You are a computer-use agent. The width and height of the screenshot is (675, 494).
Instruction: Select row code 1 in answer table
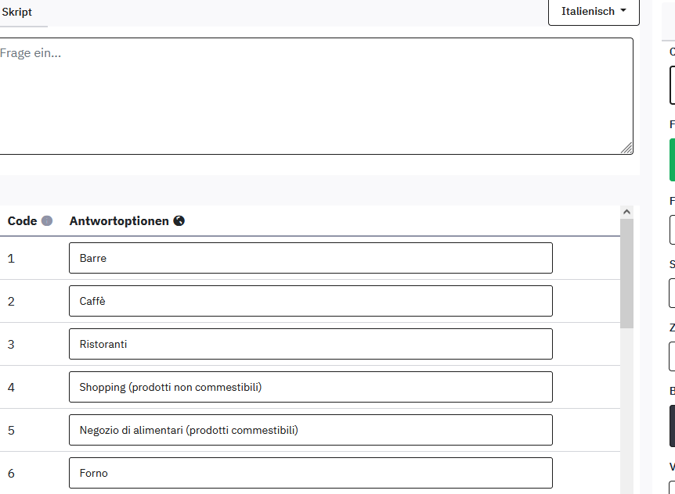click(11, 258)
